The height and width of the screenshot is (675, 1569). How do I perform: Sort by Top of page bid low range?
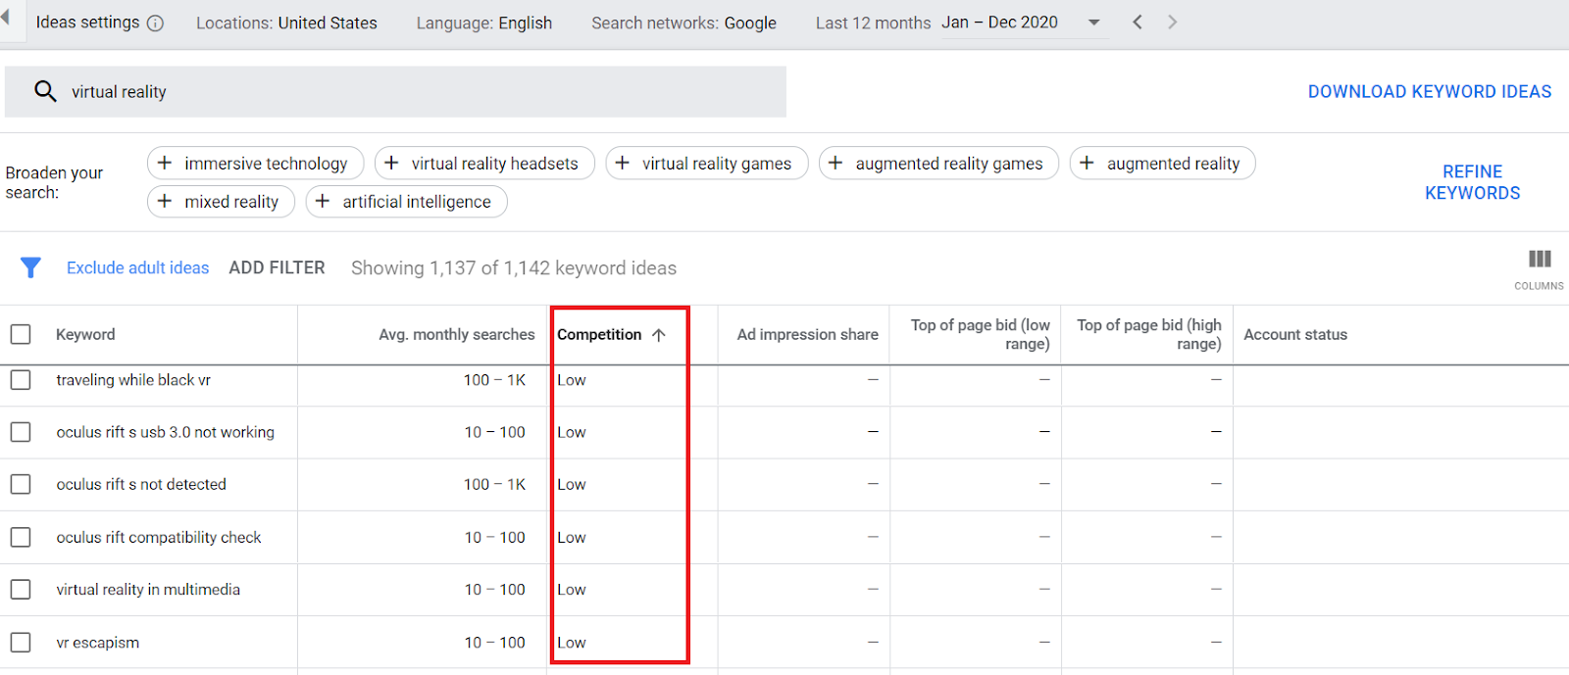(x=980, y=334)
